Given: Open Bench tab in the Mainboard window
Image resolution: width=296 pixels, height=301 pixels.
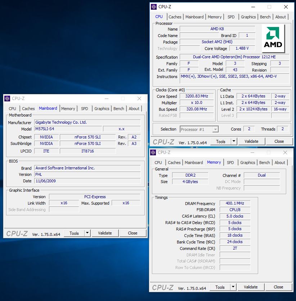Looking at the screenshot, I should click(118, 109).
